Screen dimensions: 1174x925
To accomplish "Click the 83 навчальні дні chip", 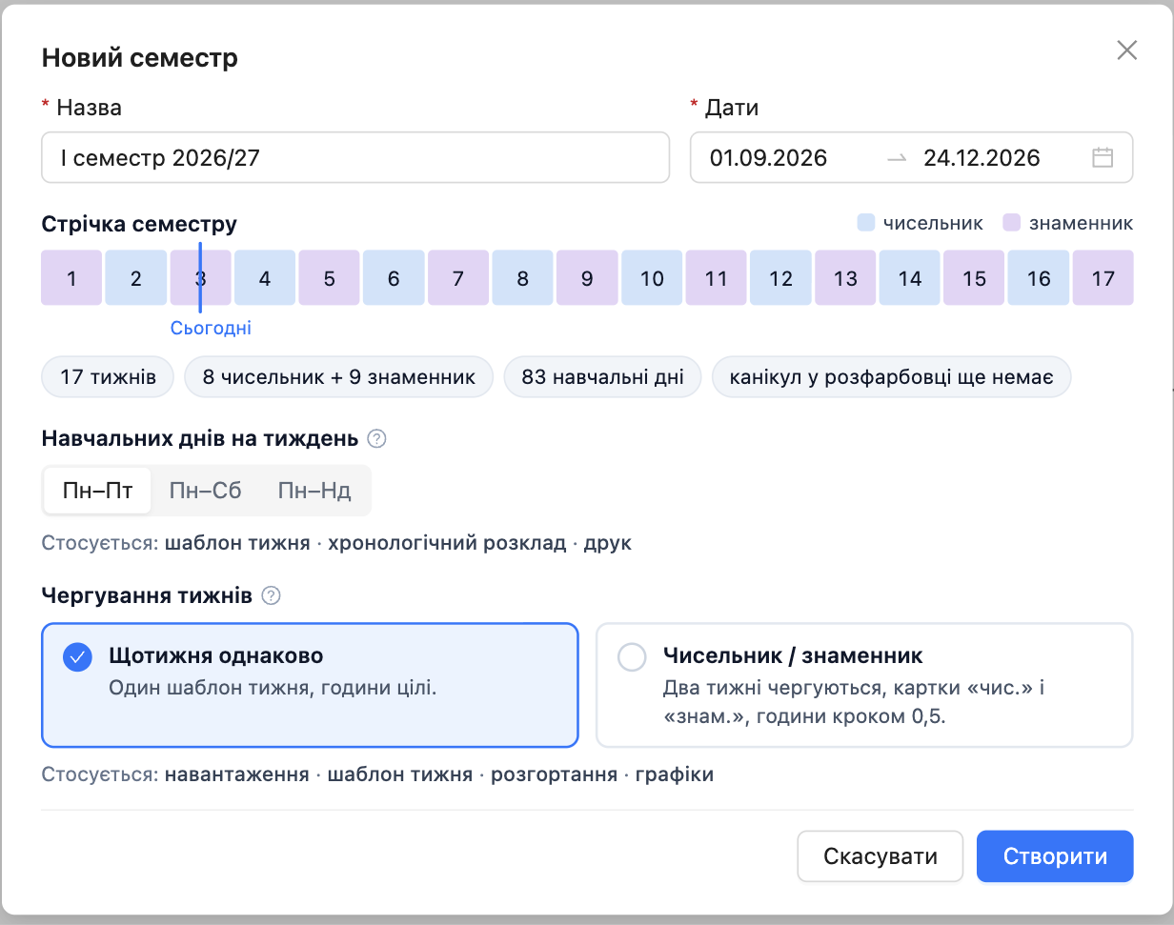I will pyautogui.click(x=603, y=377).
